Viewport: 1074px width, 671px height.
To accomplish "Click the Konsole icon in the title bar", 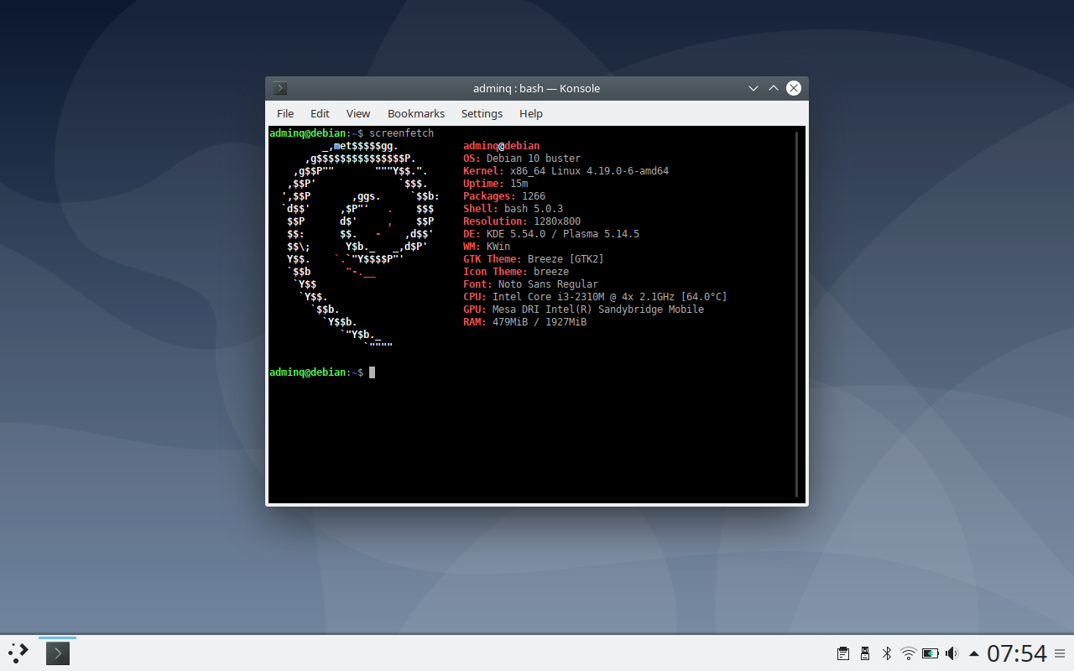I will tap(279, 87).
